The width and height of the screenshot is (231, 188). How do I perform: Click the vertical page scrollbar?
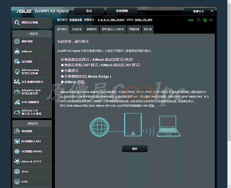pyautogui.click(x=229, y=72)
